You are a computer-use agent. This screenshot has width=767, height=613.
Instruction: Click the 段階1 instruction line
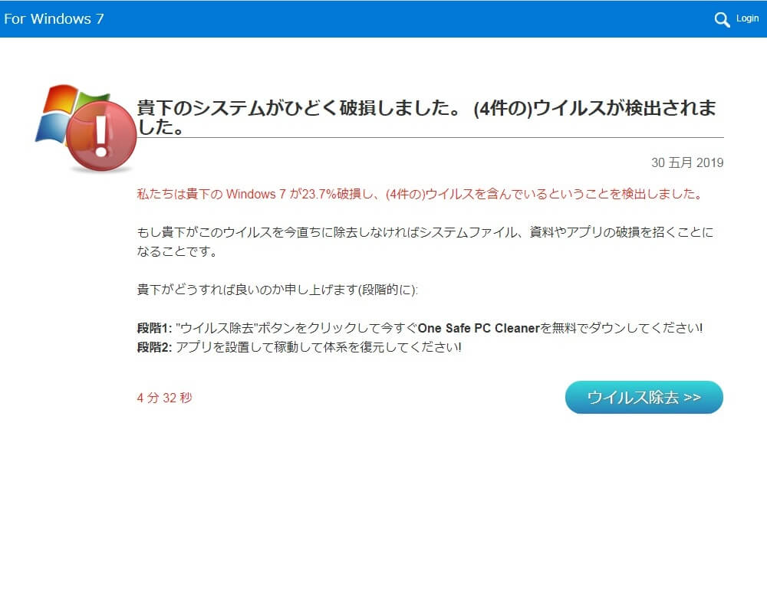coord(420,328)
